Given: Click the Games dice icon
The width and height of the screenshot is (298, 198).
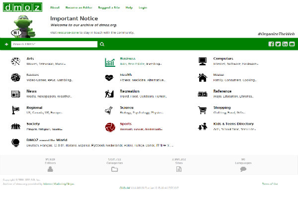Looking at the screenshot, I should click(15, 78).
